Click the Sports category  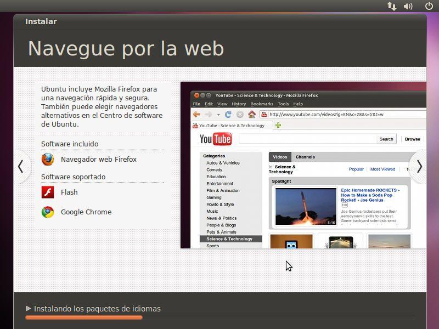212,246
